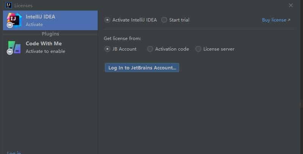Image resolution: width=303 pixels, height=154 pixels.
Task: Select Code With Me 'Activate to enable' entry
Action: pyautogui.click(x=45, y=51)
